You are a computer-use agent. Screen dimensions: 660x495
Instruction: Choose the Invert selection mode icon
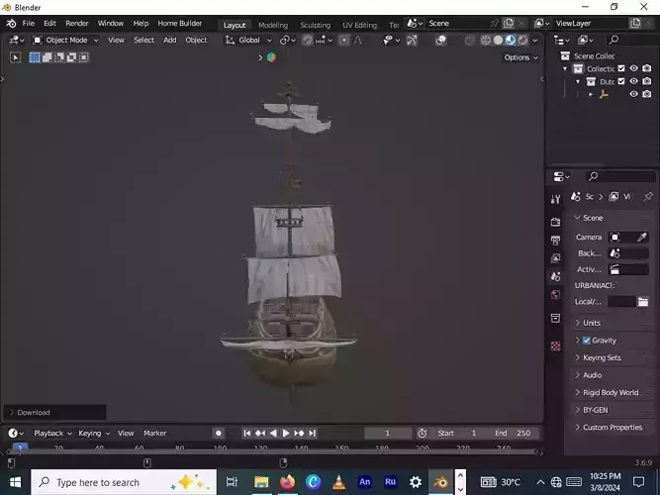pos(71,57)
